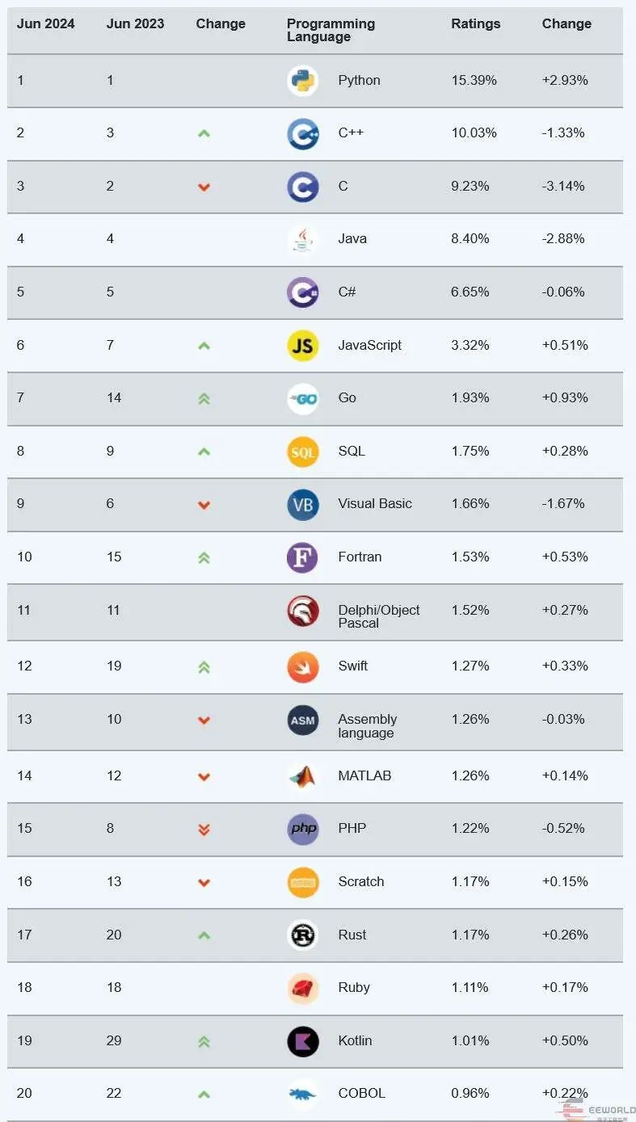The width and height of the screenshot is (636, 1122).
Task: Click the Go language logo
Action: tap(302, 398)
